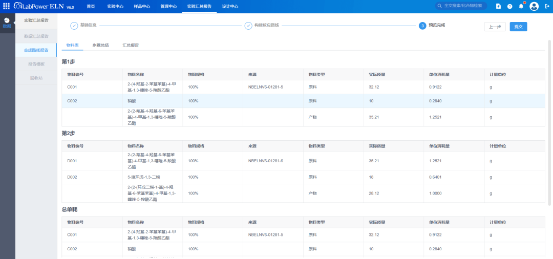This screenshot has width=553, height=259.
Task: Open the app grid launcher icon
Action: click(x=6, y=6)
